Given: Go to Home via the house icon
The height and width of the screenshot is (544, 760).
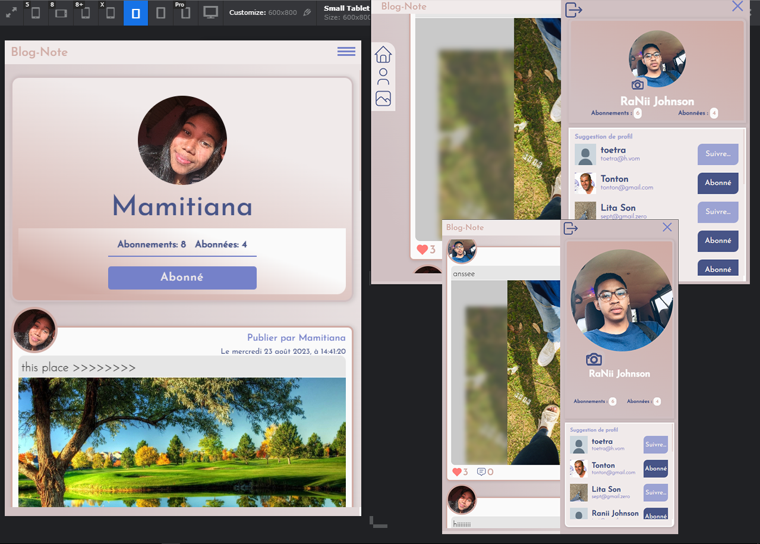Looking at the screenshot, I should [x=383, y=55].
